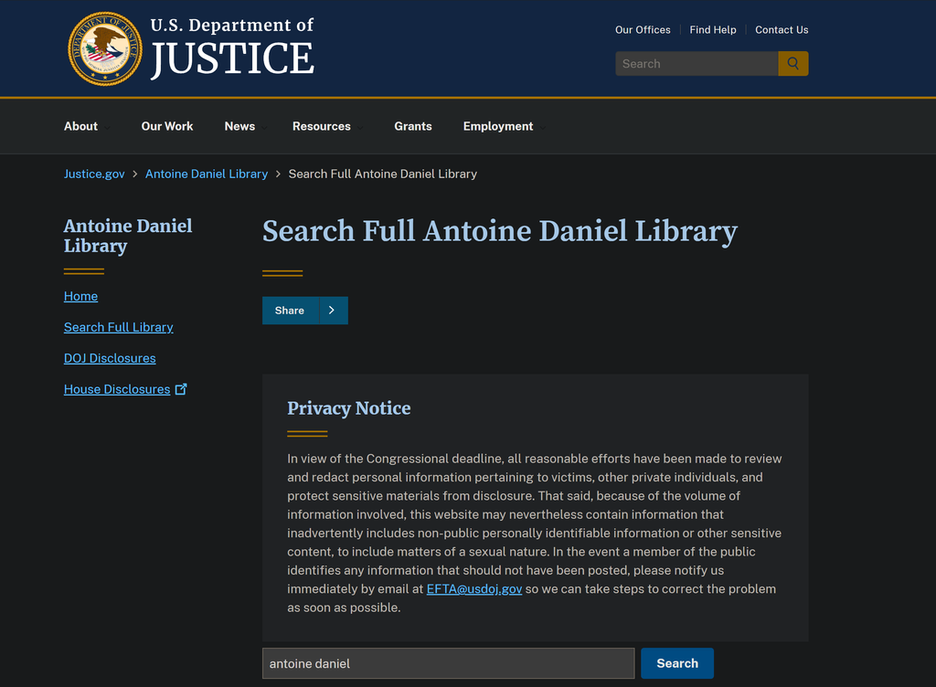Click the Department of Justice seal logo
The height and width of the screenshot is (687, 936).
[105, 48]
